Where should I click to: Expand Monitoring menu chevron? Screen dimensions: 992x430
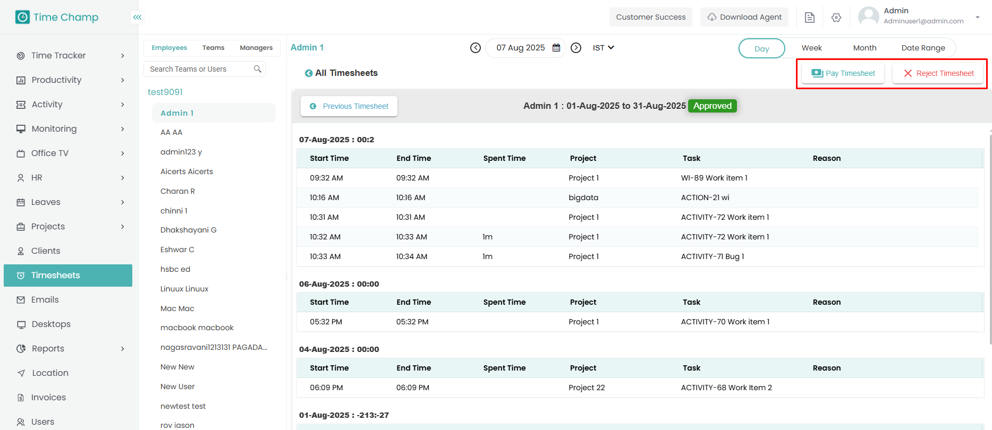click(123, 129)
